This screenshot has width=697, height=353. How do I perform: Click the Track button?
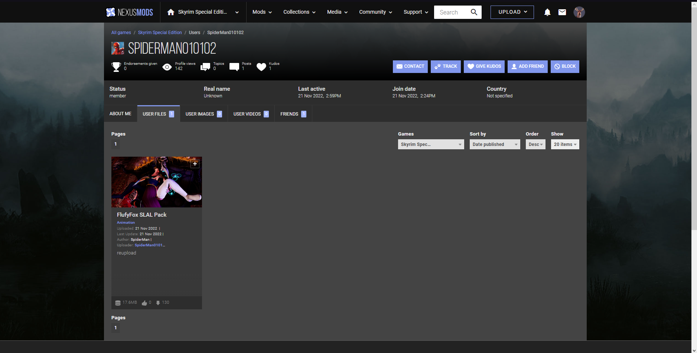coord(446,67)
